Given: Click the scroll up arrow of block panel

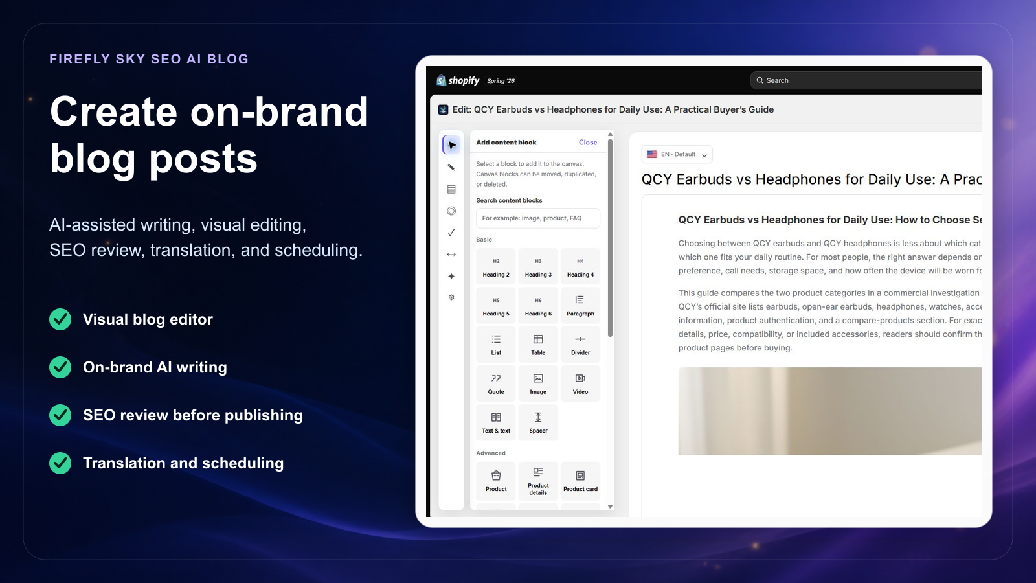Looking at the screenshot, I should click(x=610, y=135).
